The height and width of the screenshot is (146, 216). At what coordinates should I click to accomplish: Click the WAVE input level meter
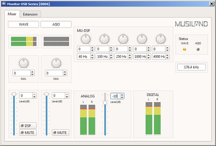tap(24, 41)
